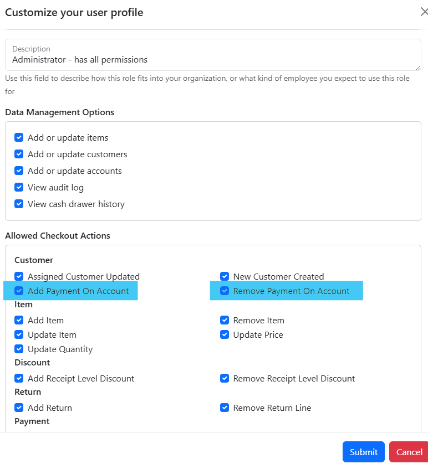428x464 pixels.
Task: Toggle the highlighted 'Add Payment On Account' checkbox
Action: point(18,291)
